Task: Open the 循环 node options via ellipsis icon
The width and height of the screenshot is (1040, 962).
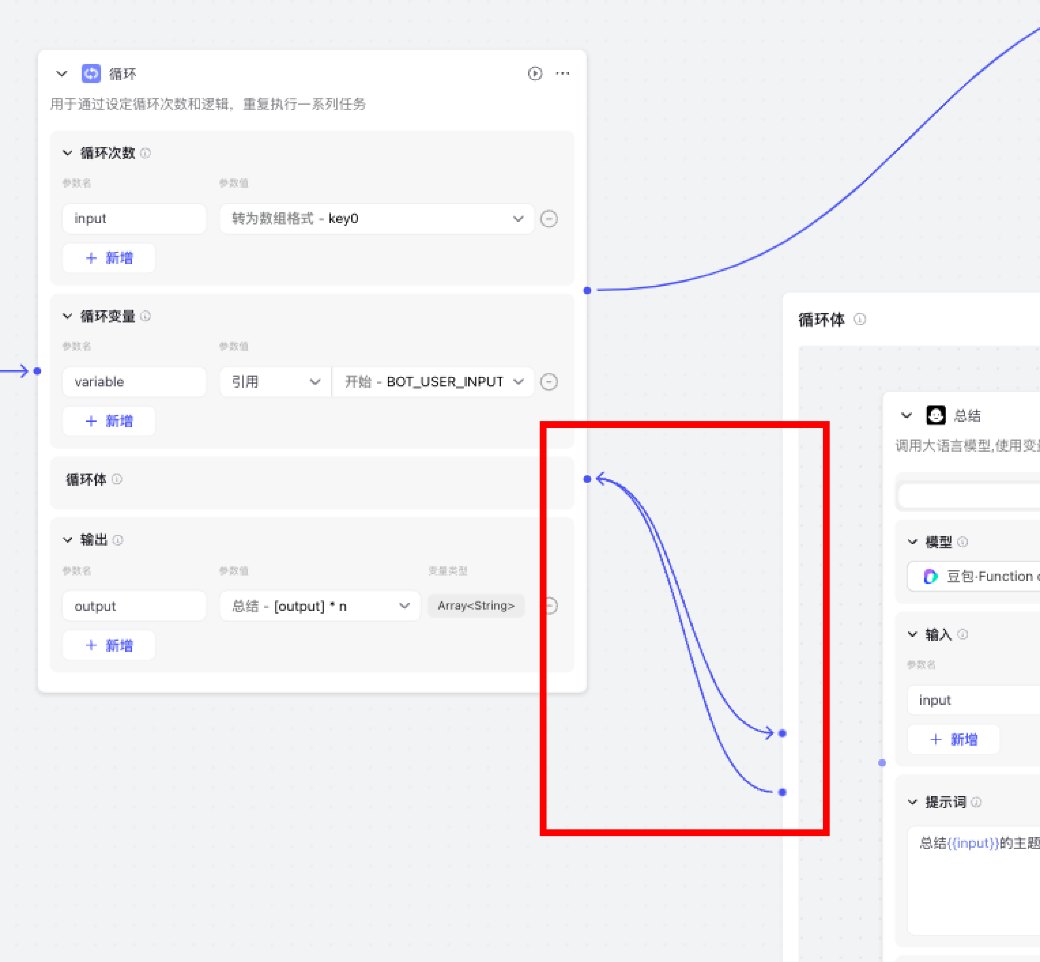Action: click(563, 73)
